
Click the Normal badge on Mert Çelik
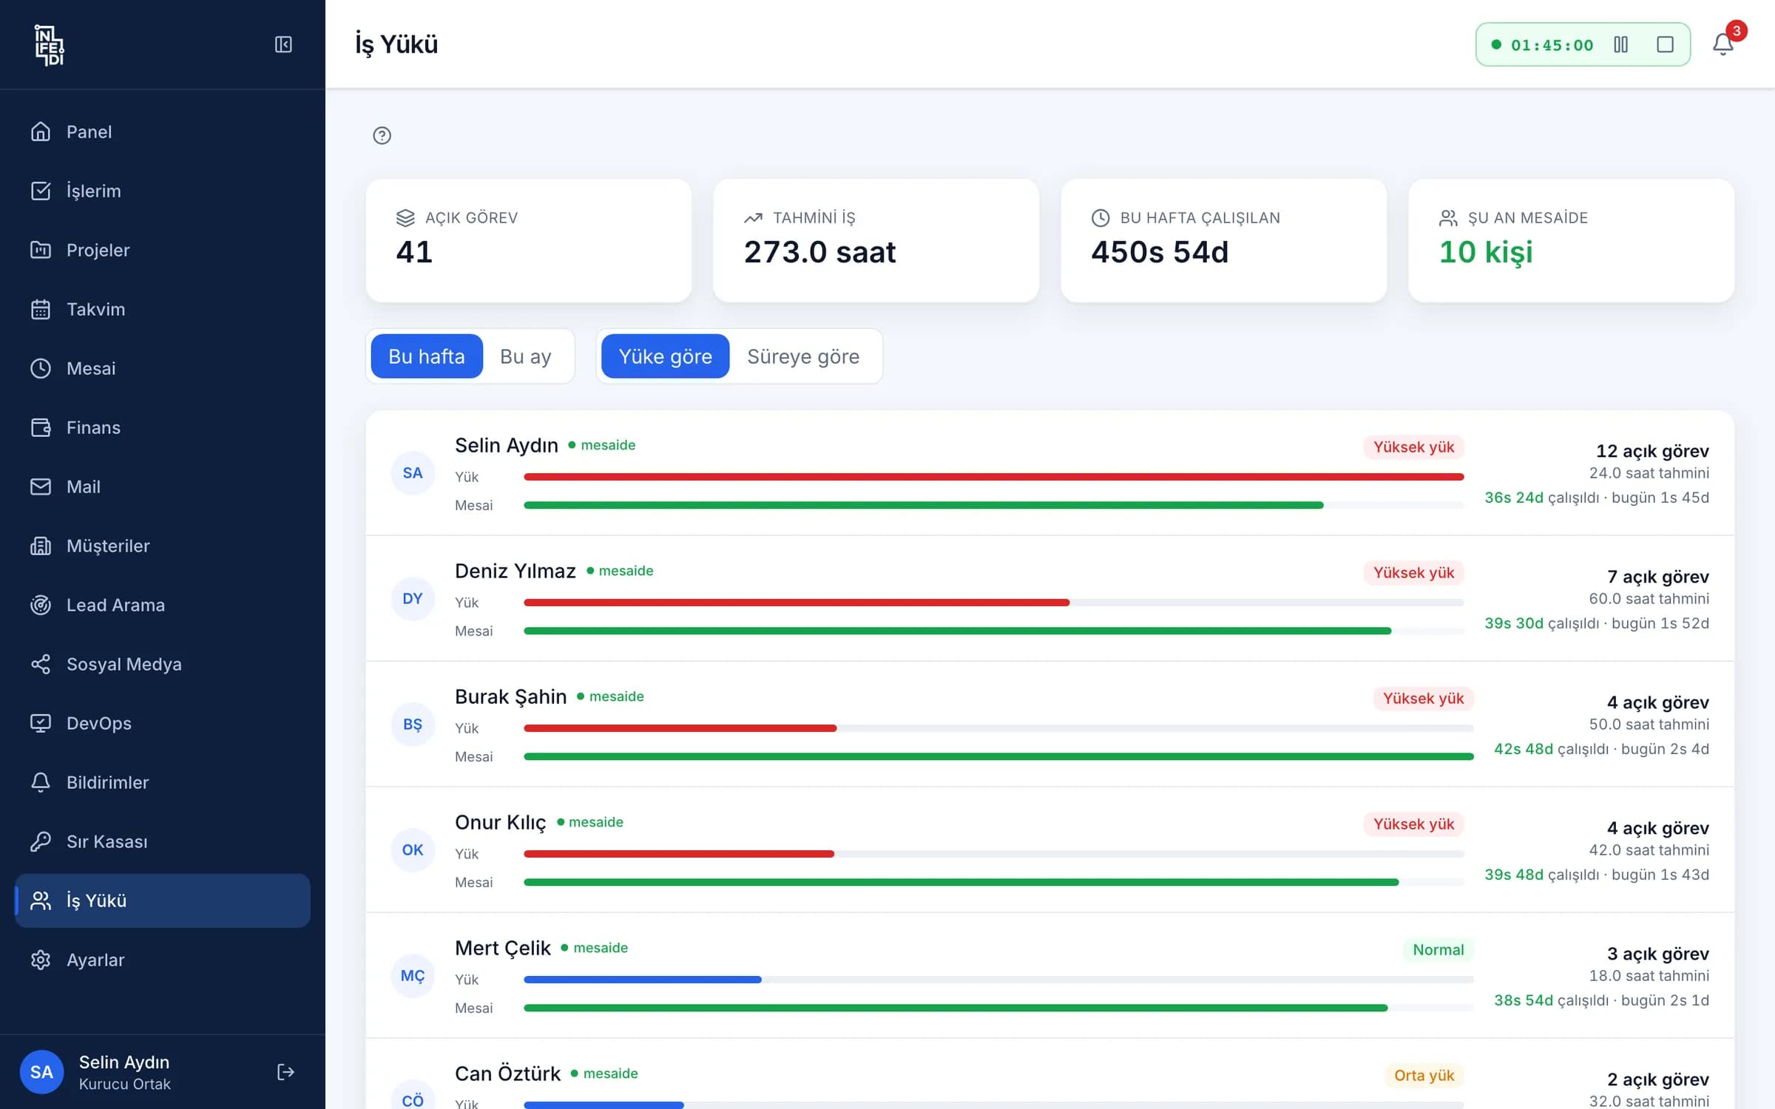click(x=1438, y=950)
